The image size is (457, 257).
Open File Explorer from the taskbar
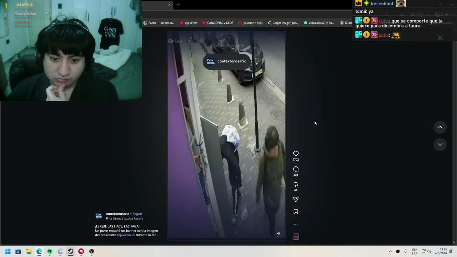pos(29,251)
